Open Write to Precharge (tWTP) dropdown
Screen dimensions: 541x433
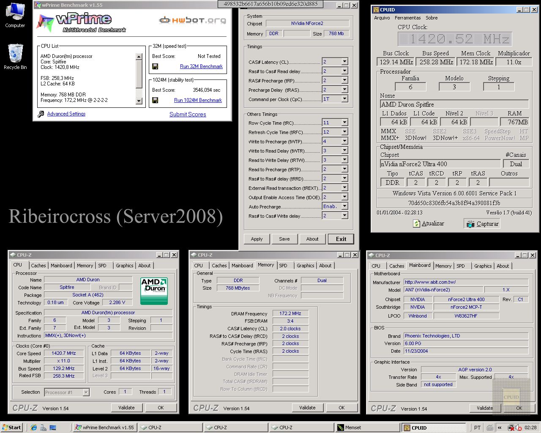click(344, 141)
